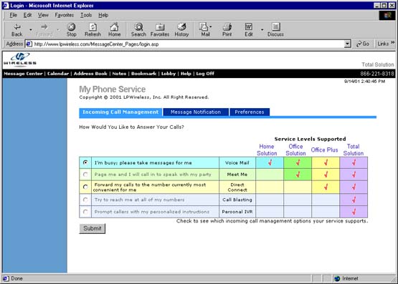Select "Page me and I will call in" radio
398x284 pixels.
(85, 175)
